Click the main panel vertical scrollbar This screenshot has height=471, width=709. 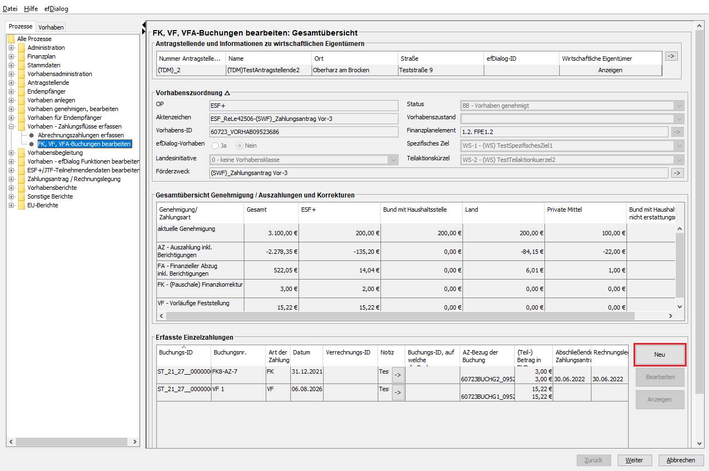(699, 212)
